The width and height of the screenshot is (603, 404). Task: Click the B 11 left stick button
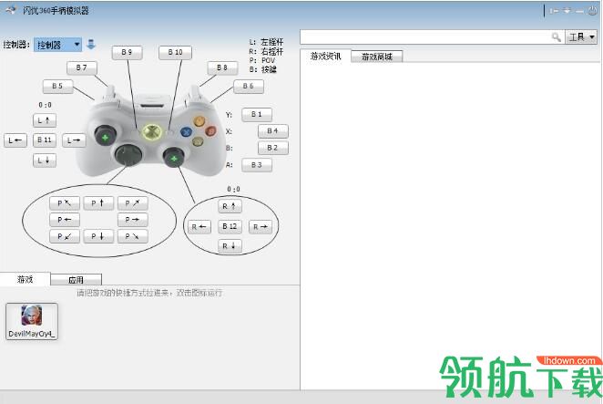tap(45, 140)
